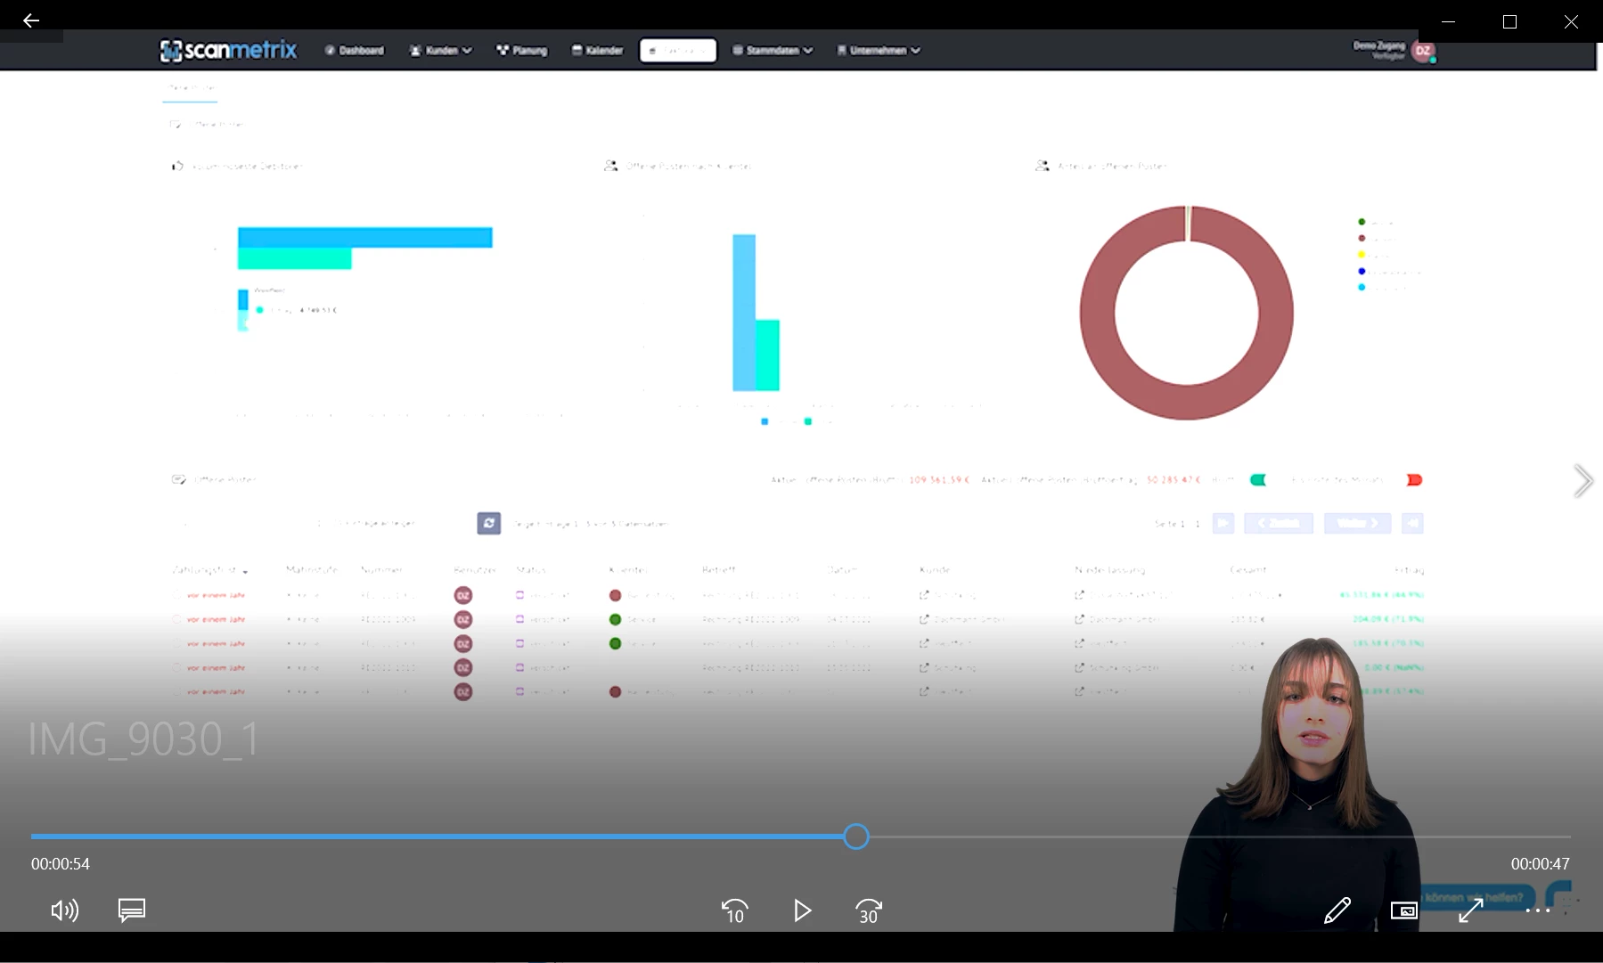
Task: Click the yellow legend dot beside donut chart
Action: [1362, 255]
